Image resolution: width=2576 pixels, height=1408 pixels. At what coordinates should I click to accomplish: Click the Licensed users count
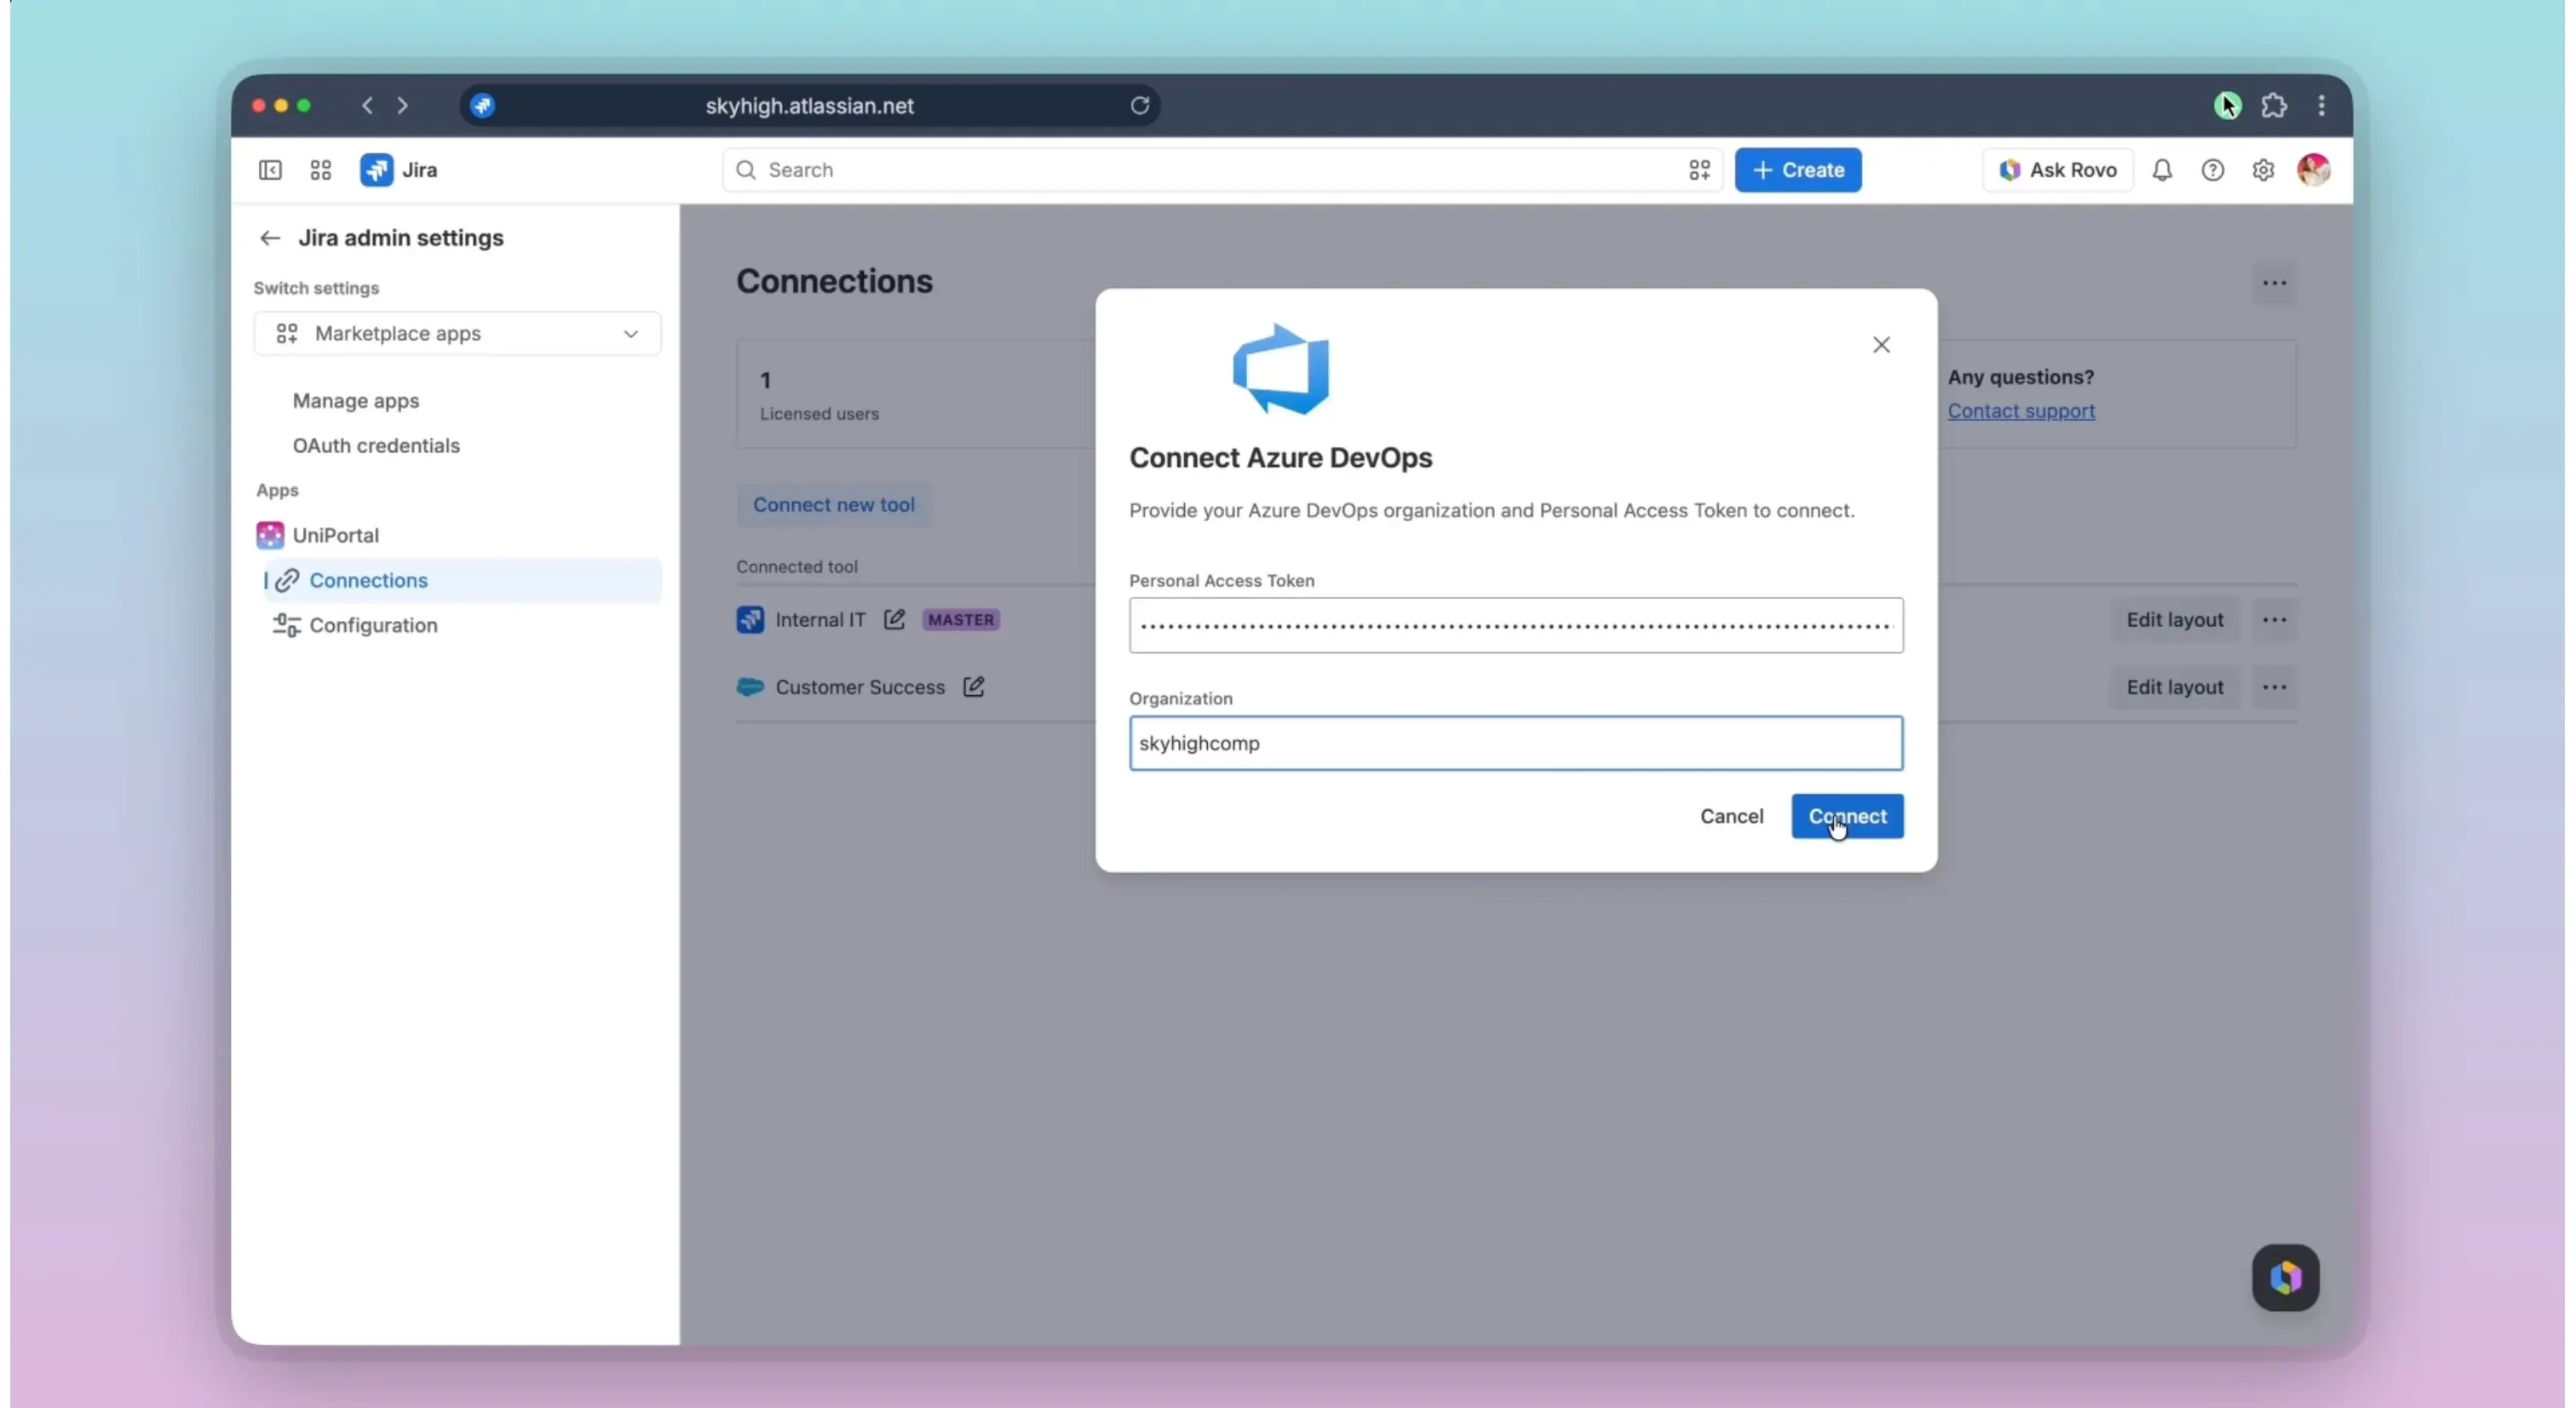coord(765,381)
